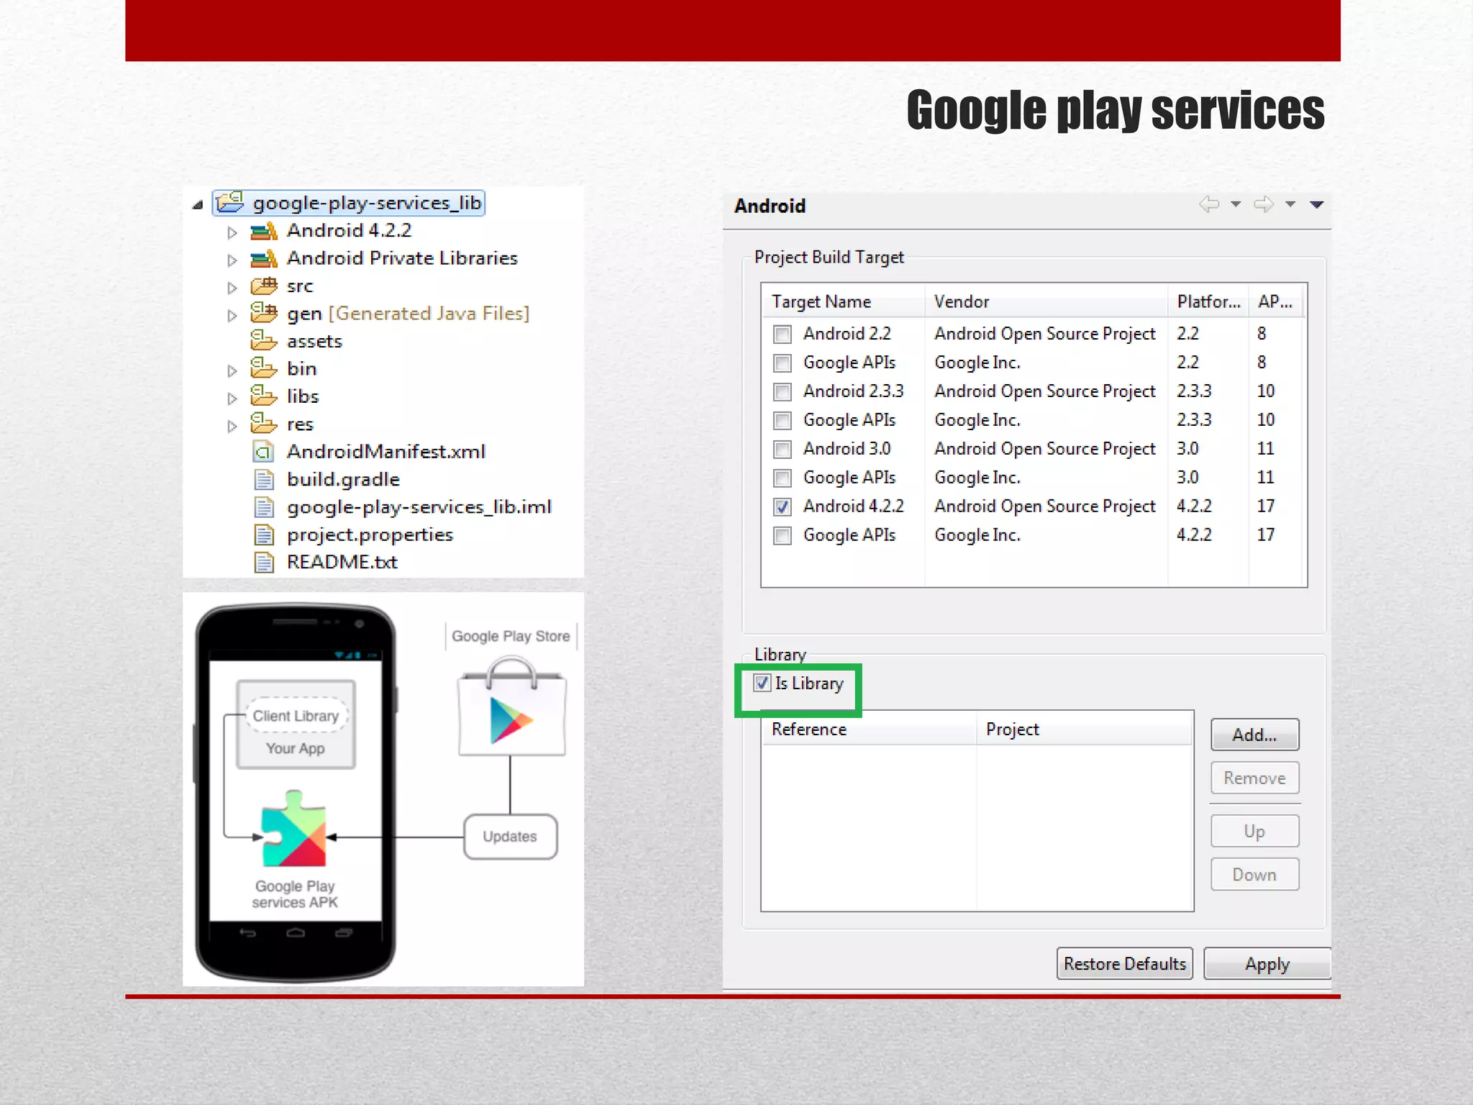Expand the res folder node
The height and width of the screenshot is (1105, 1473).
(x=232, y=425)
